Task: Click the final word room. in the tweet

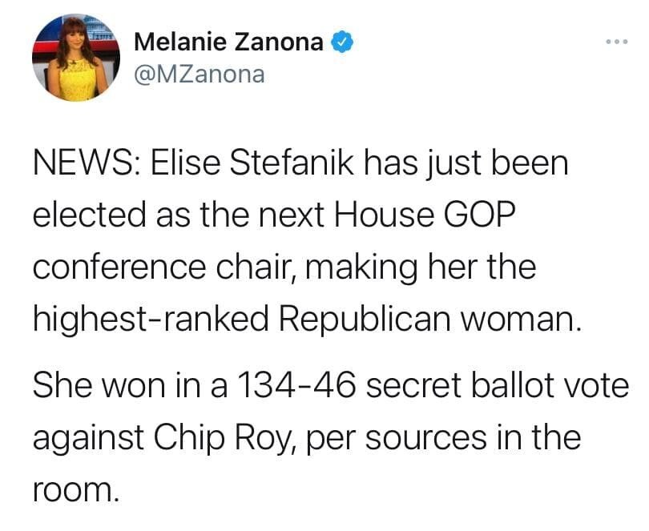Action: click(76, 489)
